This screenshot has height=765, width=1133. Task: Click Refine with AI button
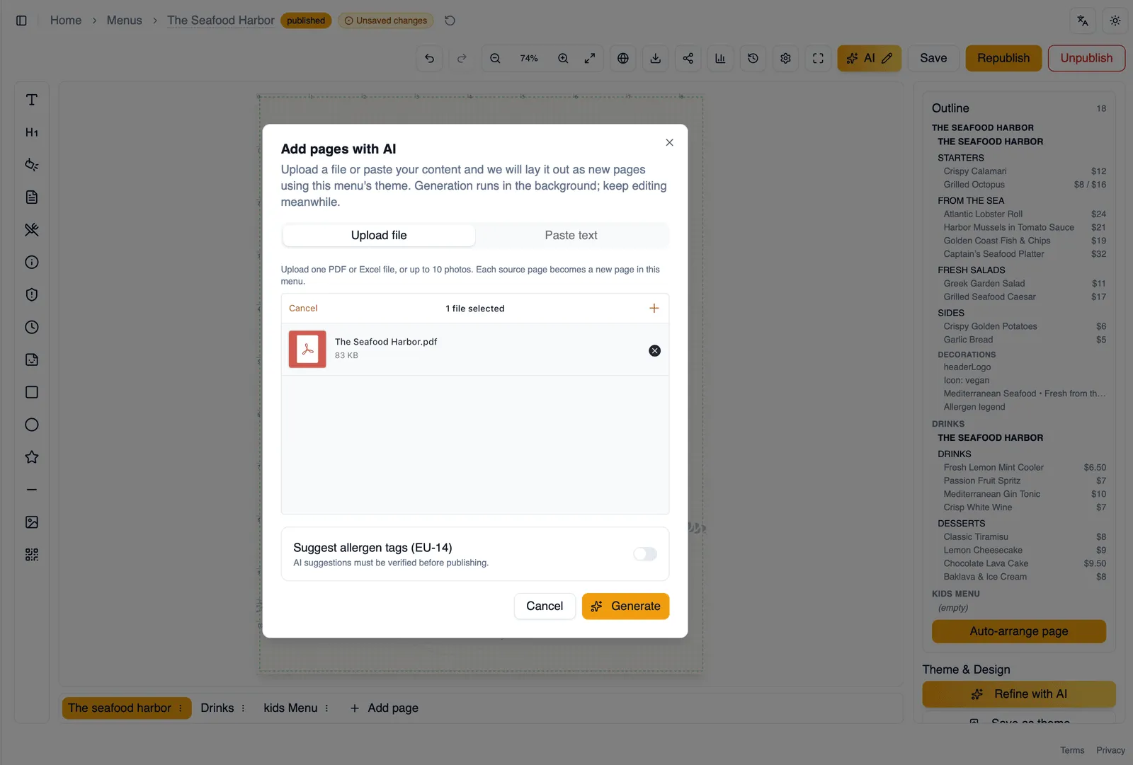[x=1019, y=694]
